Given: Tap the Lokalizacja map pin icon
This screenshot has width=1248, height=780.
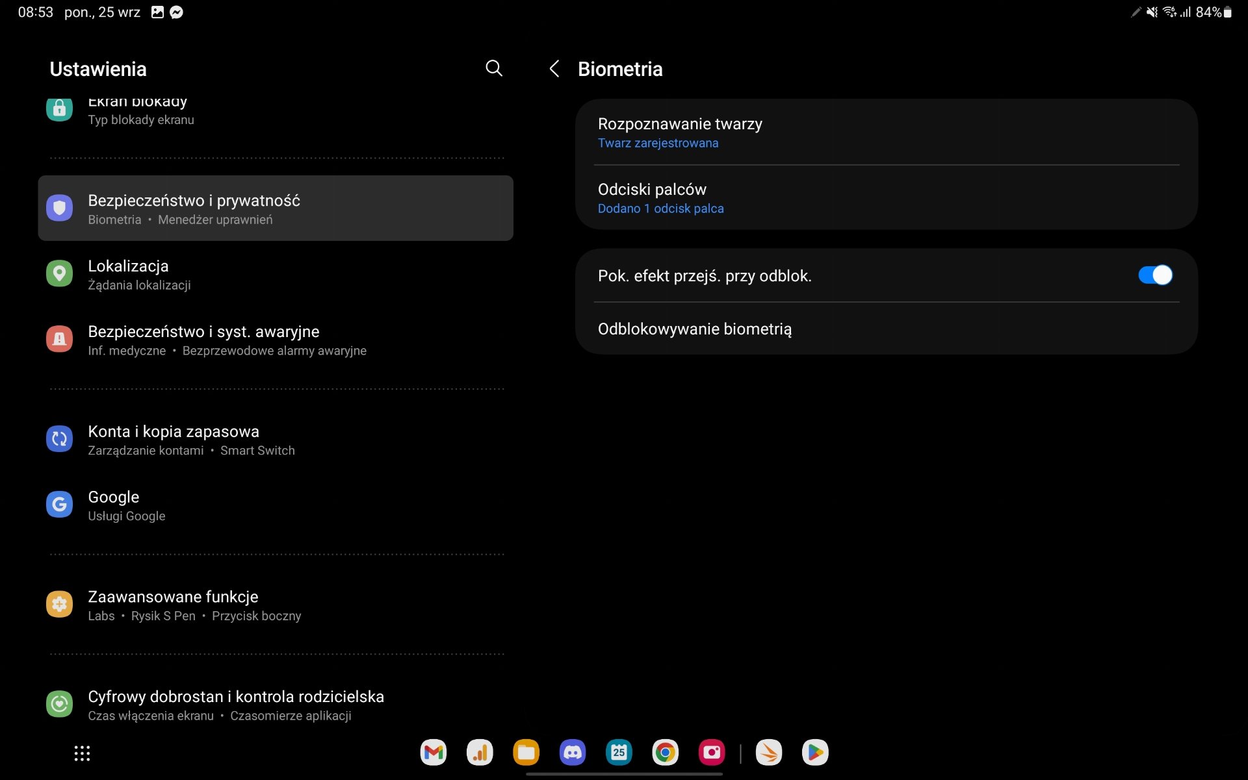Looking at the screenshot, I should (59, 273).
